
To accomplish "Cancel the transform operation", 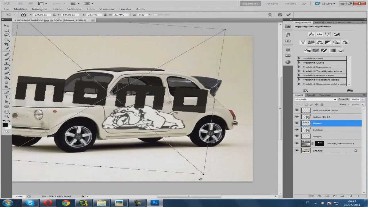I will (x=280, y=15).
